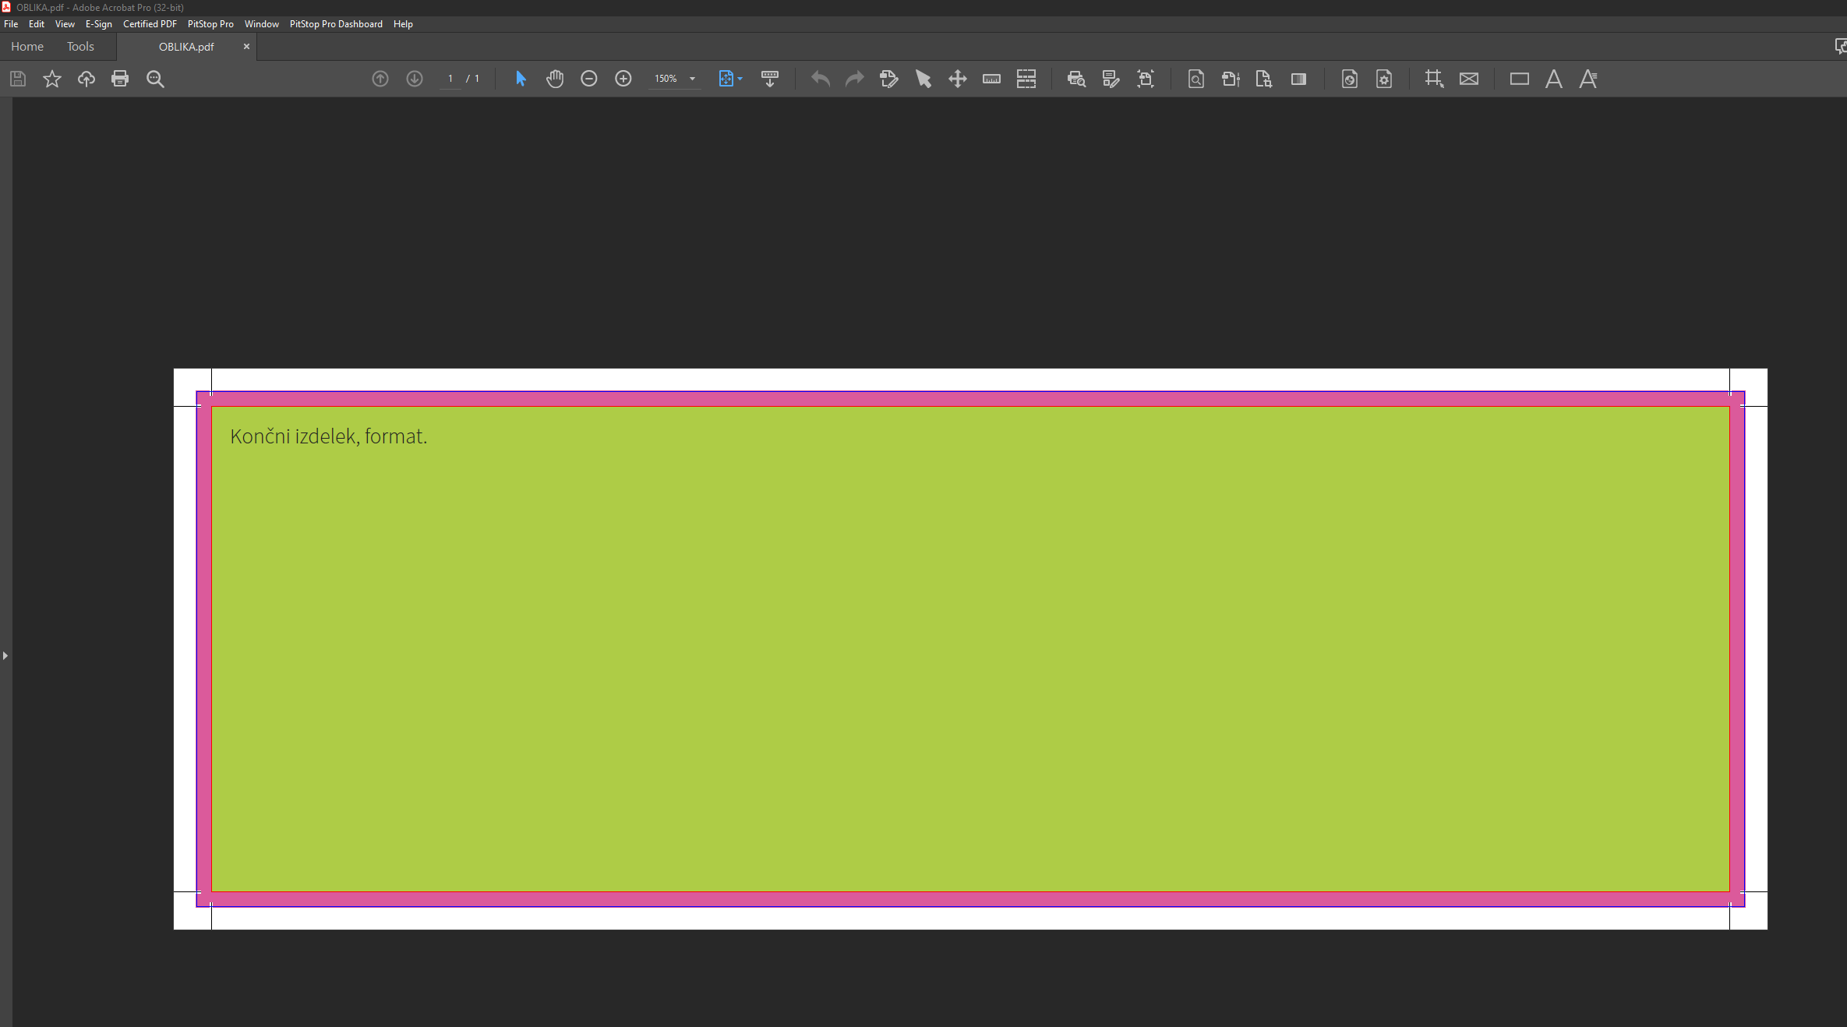Select the PitStop copy and paste attributes tool
The image size is (1847, 1027).
[889, 79]
